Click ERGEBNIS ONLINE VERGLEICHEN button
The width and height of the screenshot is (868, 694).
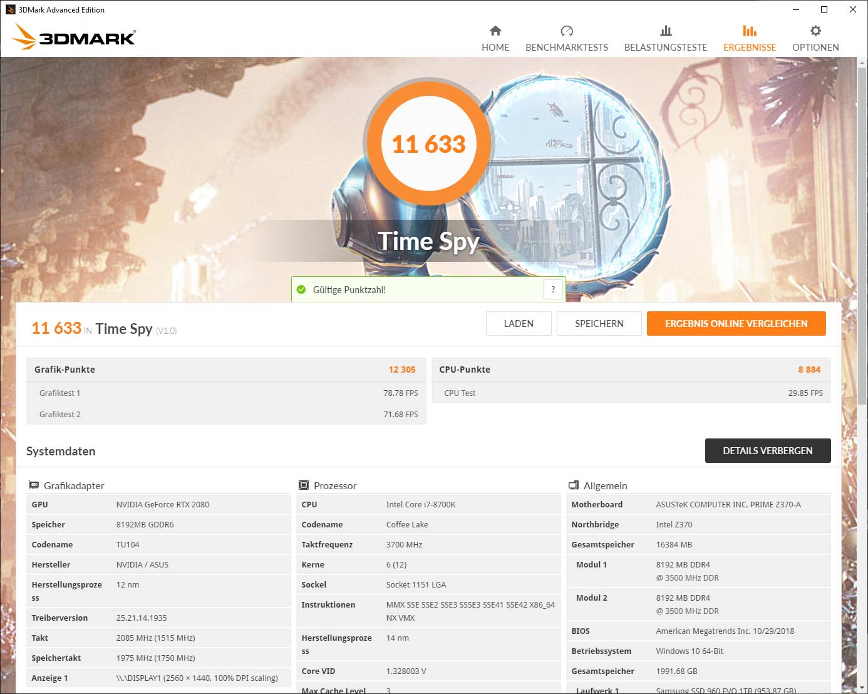[736, 323]
